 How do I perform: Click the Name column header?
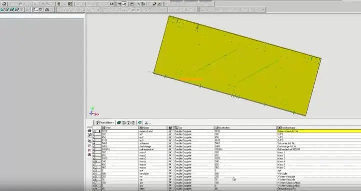click(x=153, y=128)
